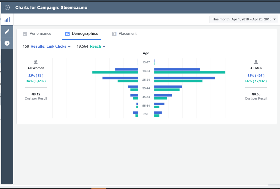The image size is (280, 189).
Task: Click the All Women avatar icon
Action: pyautogui.click(x=36, y=62)
